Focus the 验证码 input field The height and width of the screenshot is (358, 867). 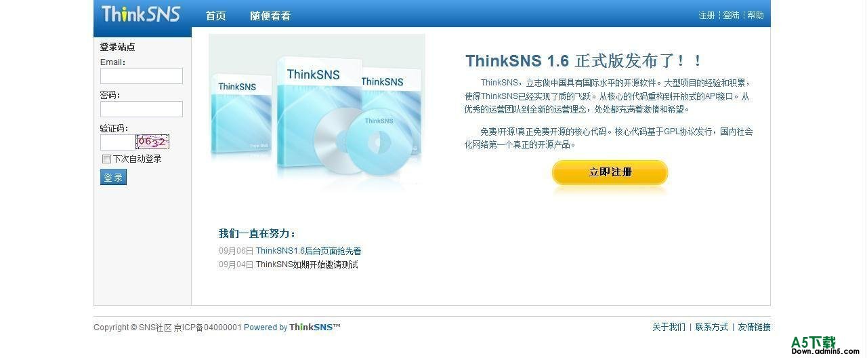[118, 142]
